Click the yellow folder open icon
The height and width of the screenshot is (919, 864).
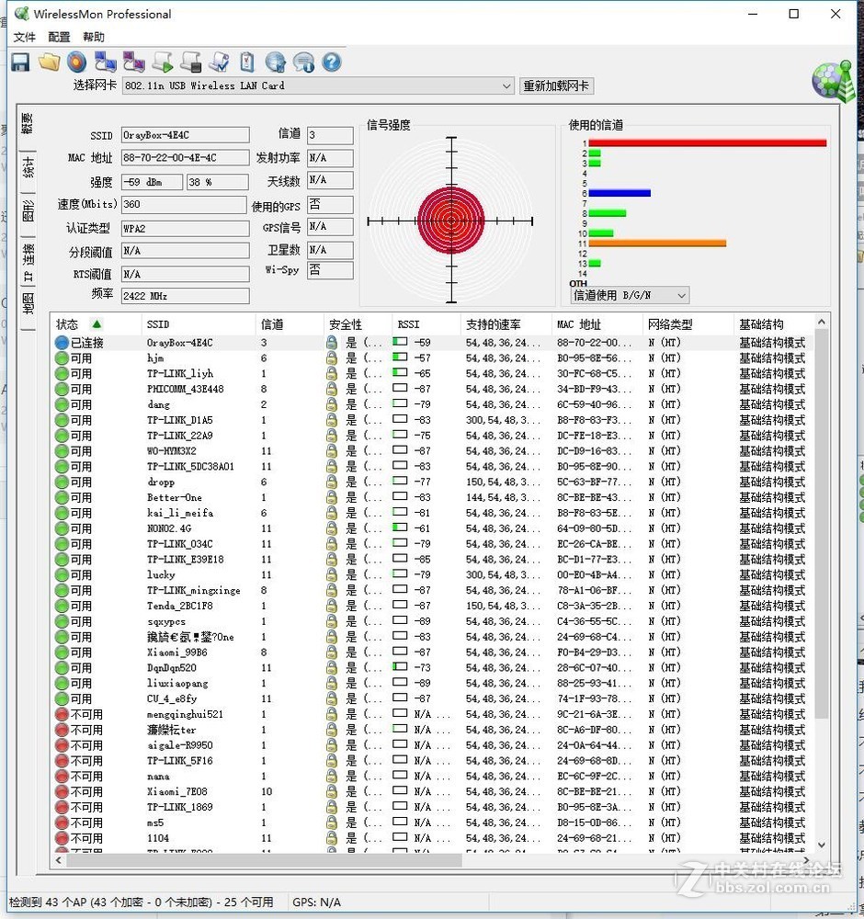click(49, 62)
